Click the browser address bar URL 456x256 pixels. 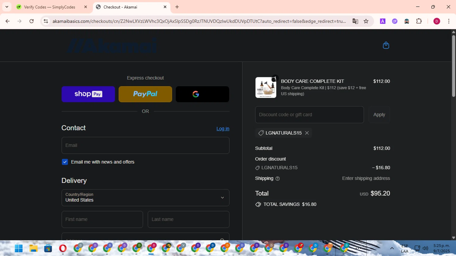199,21
